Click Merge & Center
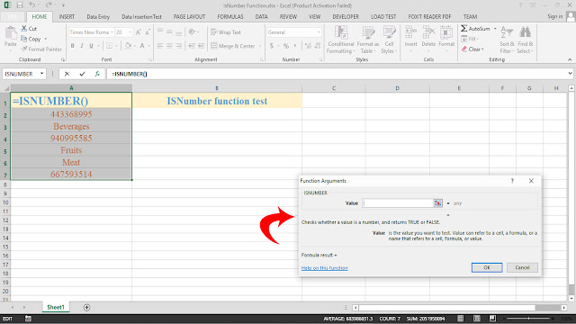 click(233, 46)
